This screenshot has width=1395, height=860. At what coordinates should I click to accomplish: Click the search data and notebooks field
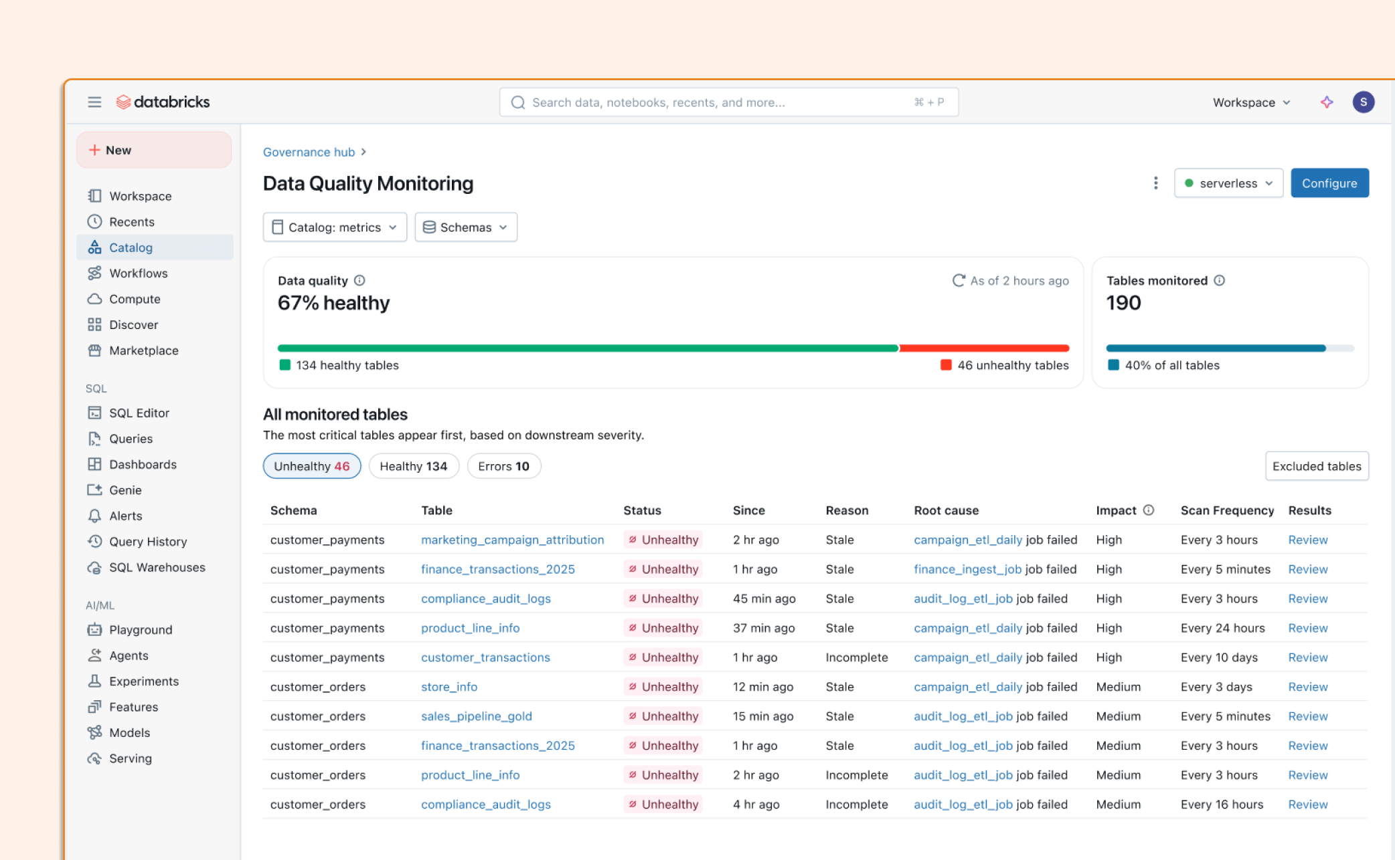tap(728, 102)
